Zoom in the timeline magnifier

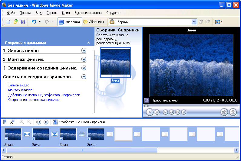pyautogui.click(x=22, y=122)
